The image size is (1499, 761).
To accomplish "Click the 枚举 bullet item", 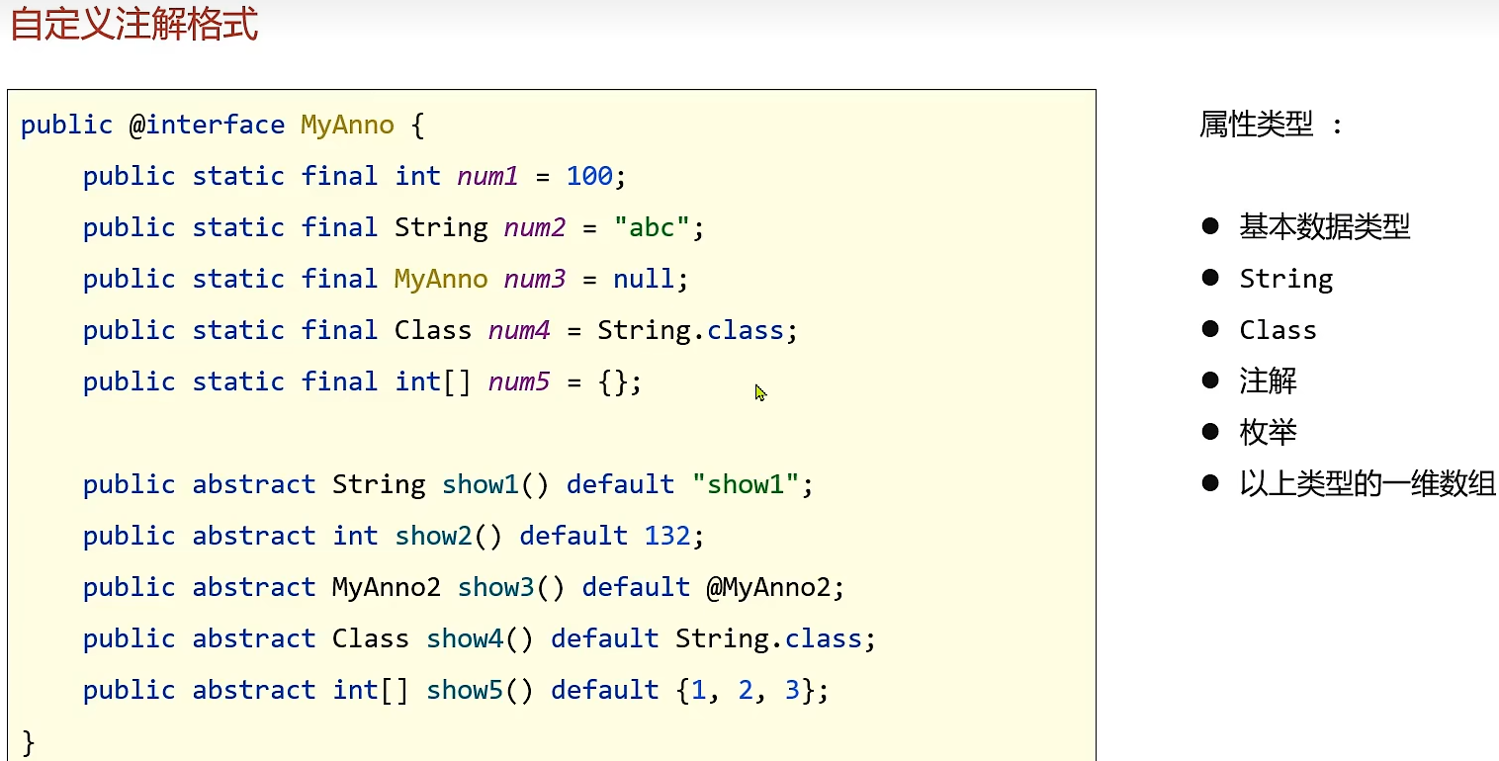I will pyautogui.click(x=1268, y=433).
